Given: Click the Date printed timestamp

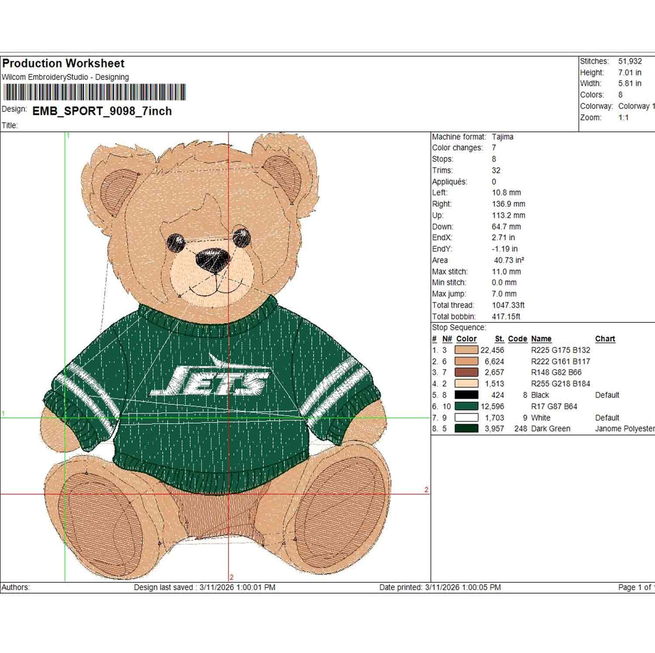Looking at the screenshot, I should (440, 587).
